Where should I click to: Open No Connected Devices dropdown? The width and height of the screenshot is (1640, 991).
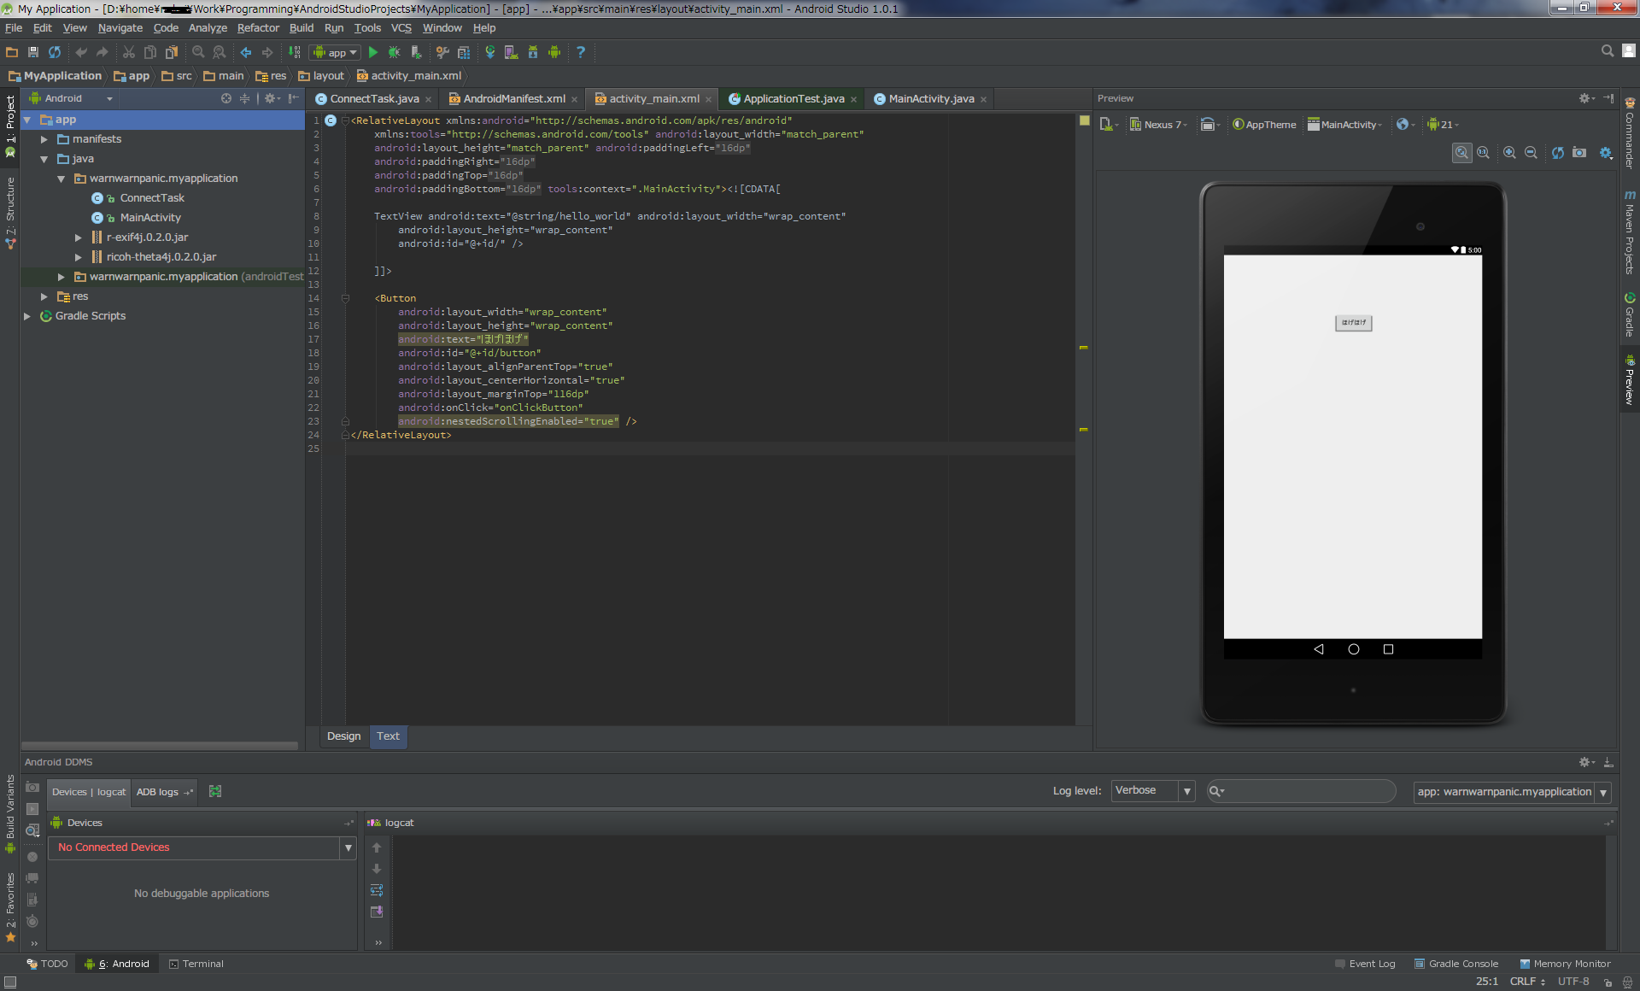tap(202, 847)
